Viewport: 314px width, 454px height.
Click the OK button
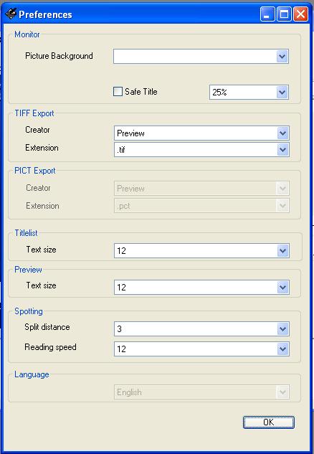[x=269, y=422]
